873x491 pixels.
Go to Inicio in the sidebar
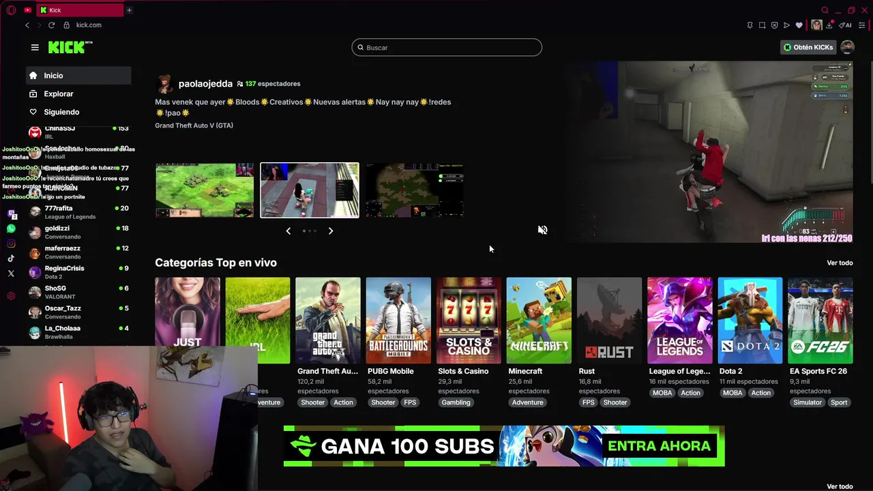point(79,76)
